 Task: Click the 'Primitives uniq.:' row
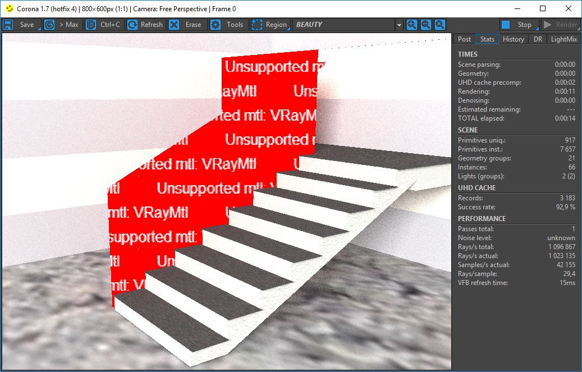pos(516,140)
